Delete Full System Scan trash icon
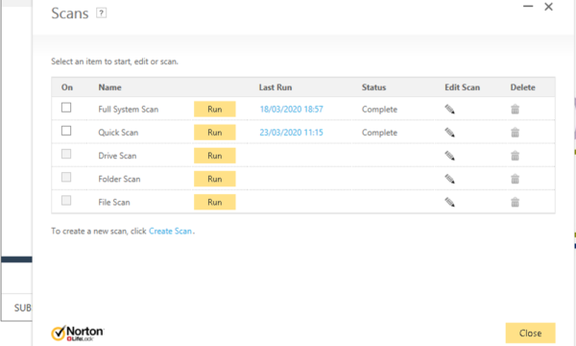Screen dimensions: 576x346 pyautogui.click(x=515, y=110)
